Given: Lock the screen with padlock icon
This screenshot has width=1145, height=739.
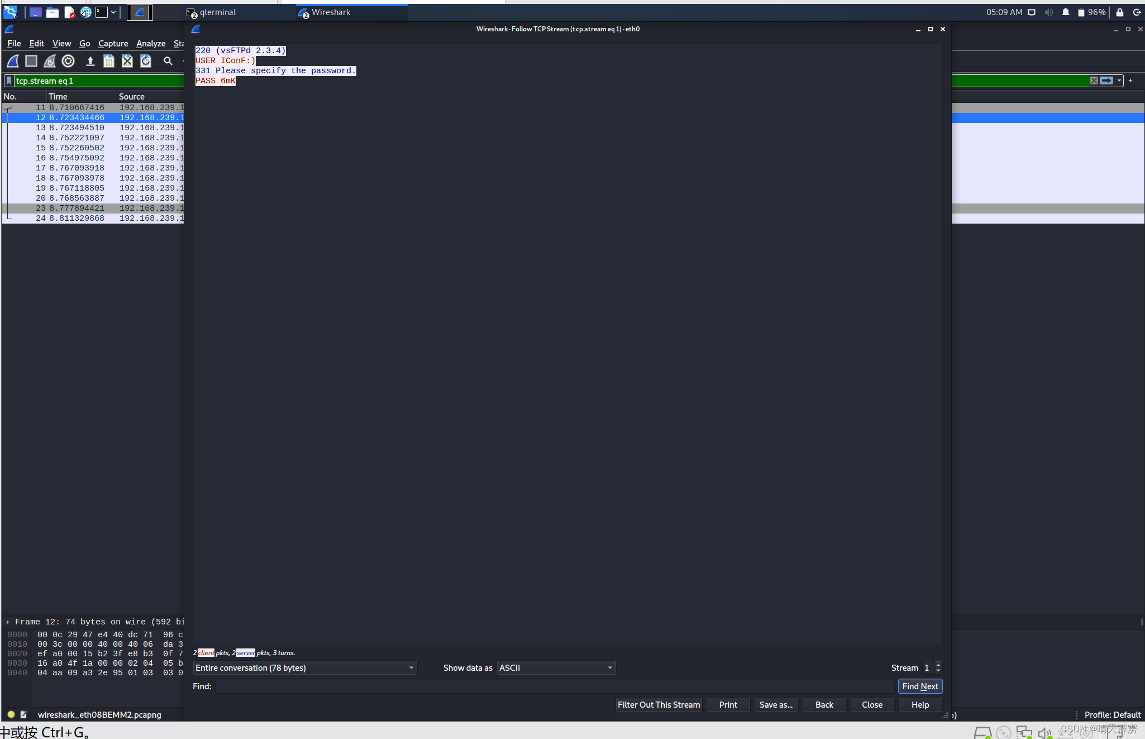Looking at the screenshot, I should [x=1119, y=12].
